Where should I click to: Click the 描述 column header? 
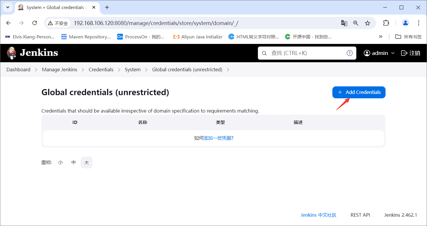298,122
